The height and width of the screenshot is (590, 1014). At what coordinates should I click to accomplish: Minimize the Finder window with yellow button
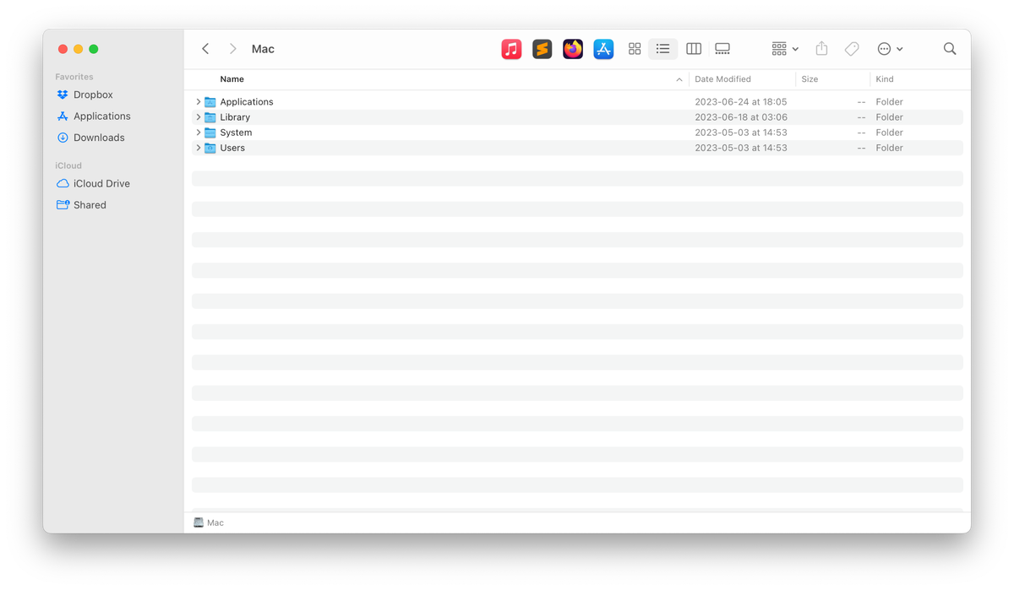(x=78, y=49)
